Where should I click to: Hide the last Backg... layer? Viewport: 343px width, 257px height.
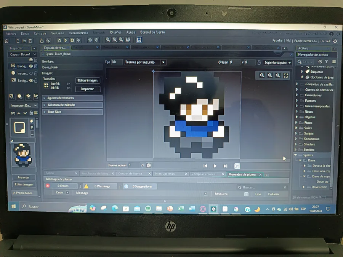[x=31, y=81]
